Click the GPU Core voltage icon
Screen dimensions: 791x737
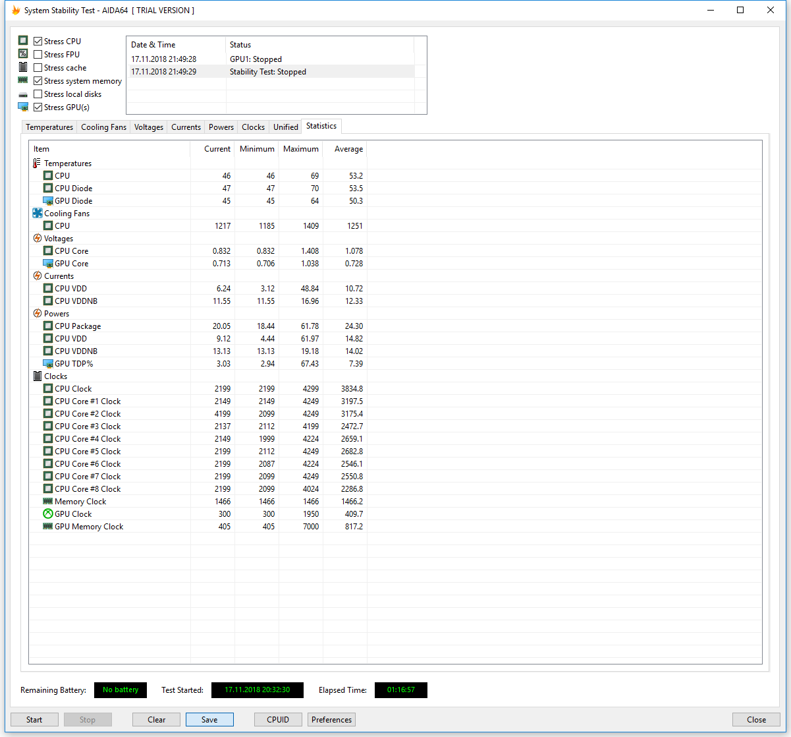coord(47,263)
